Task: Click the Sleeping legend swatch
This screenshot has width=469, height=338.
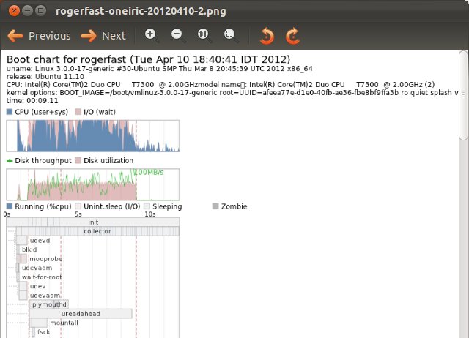Action: 147,206
